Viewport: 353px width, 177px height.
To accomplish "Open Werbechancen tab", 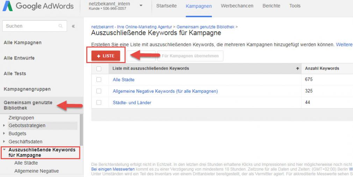I will (237, 6).
